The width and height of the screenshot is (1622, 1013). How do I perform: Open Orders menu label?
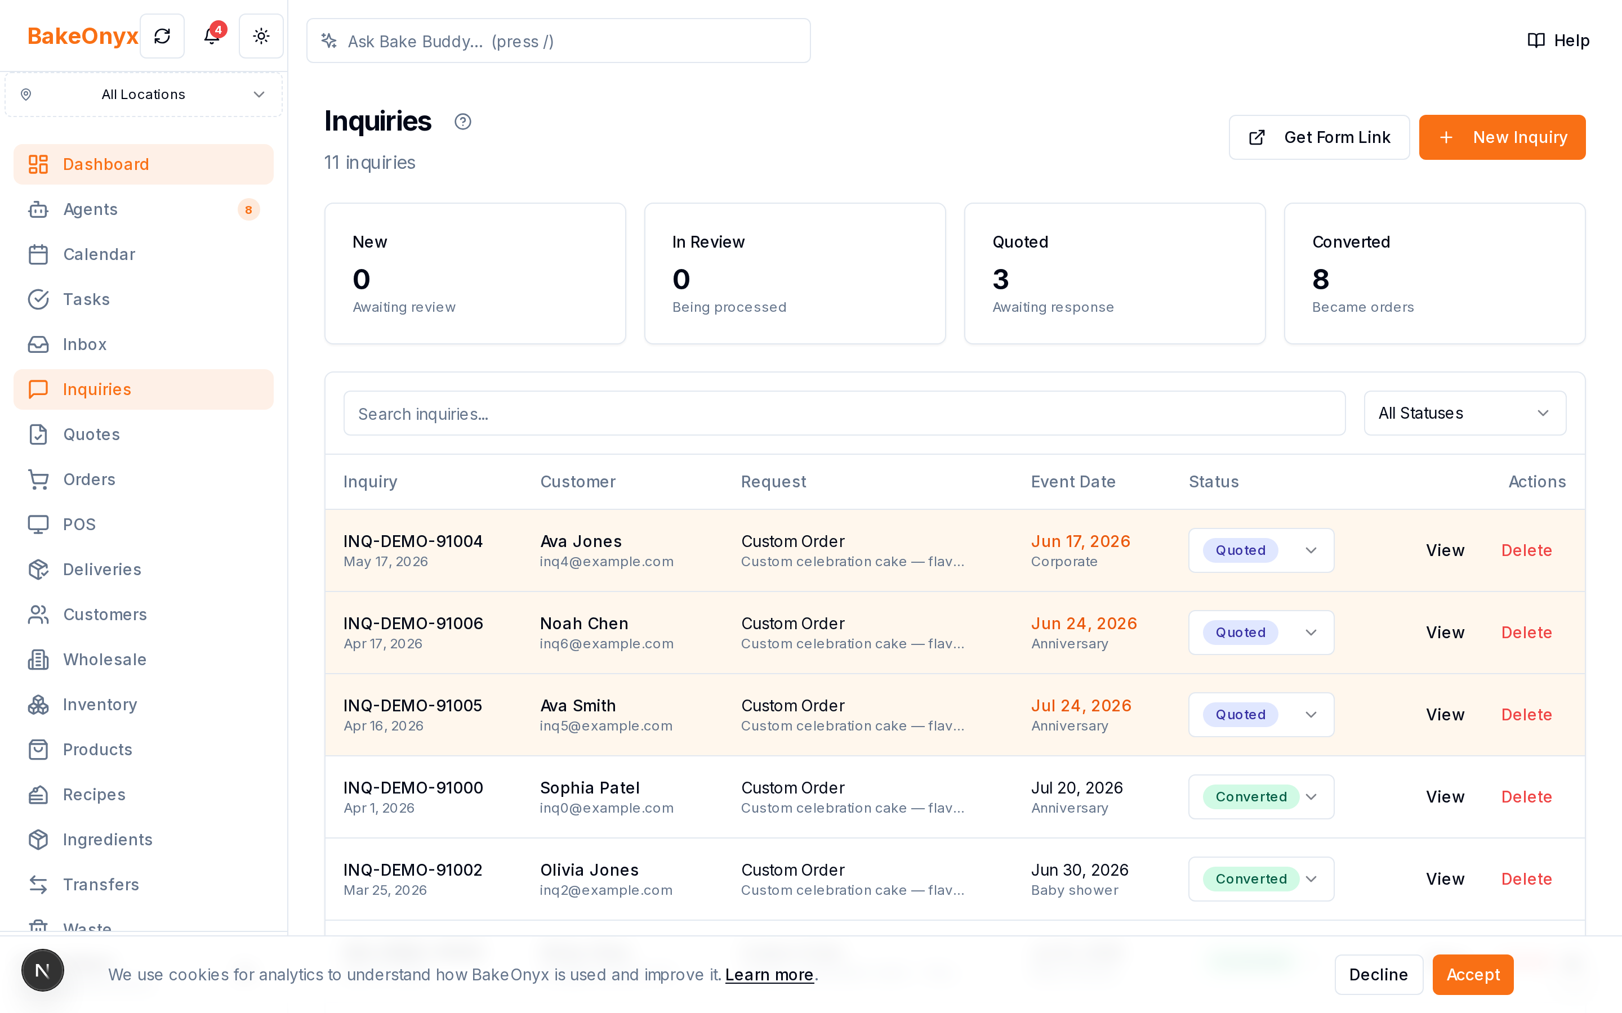[89, 479]
